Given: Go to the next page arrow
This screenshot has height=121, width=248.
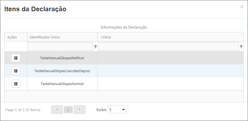Looking at the screenshot, I should point(80,110).
